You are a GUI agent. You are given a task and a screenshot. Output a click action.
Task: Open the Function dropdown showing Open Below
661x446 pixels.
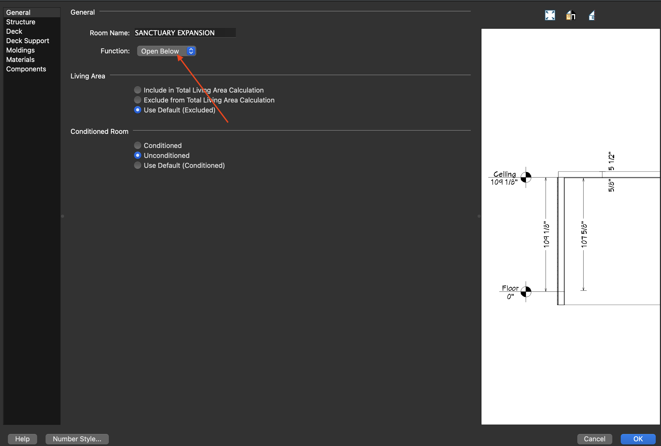(166, 51)
